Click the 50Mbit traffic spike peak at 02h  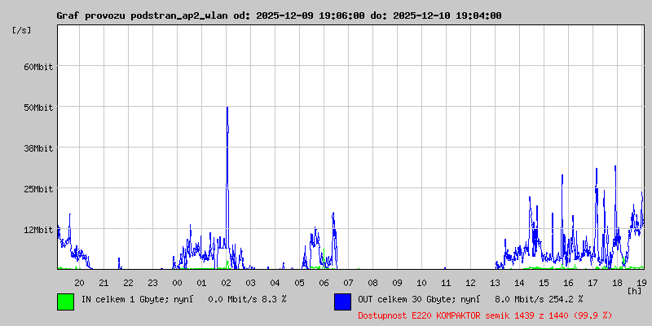coord(227,108)
